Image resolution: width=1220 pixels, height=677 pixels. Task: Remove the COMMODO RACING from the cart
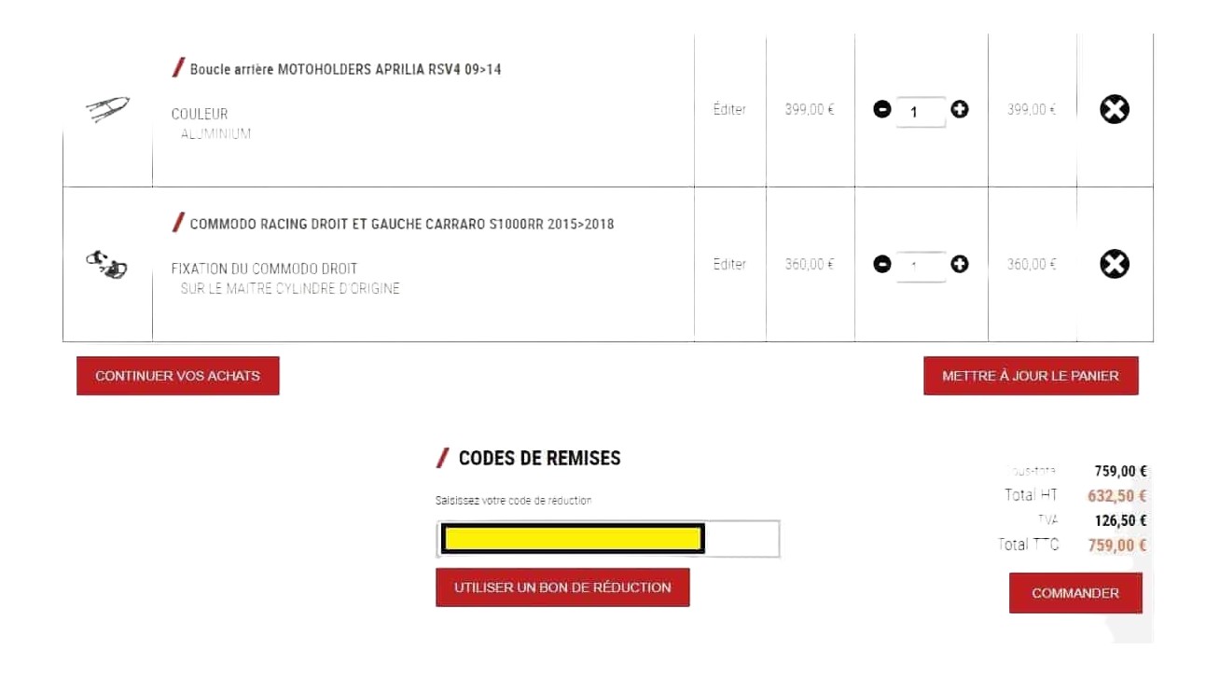1115,264
